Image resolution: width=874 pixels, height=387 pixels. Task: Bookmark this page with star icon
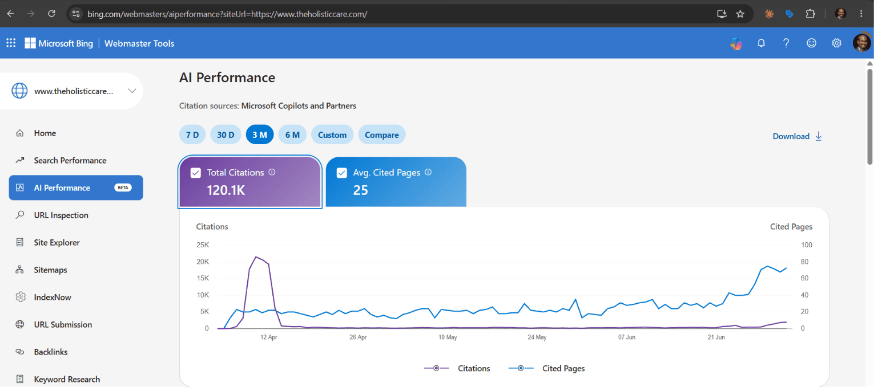click(740, 14)
